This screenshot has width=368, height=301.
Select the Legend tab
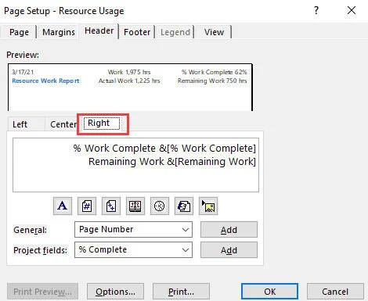click(x=175, y=32)
